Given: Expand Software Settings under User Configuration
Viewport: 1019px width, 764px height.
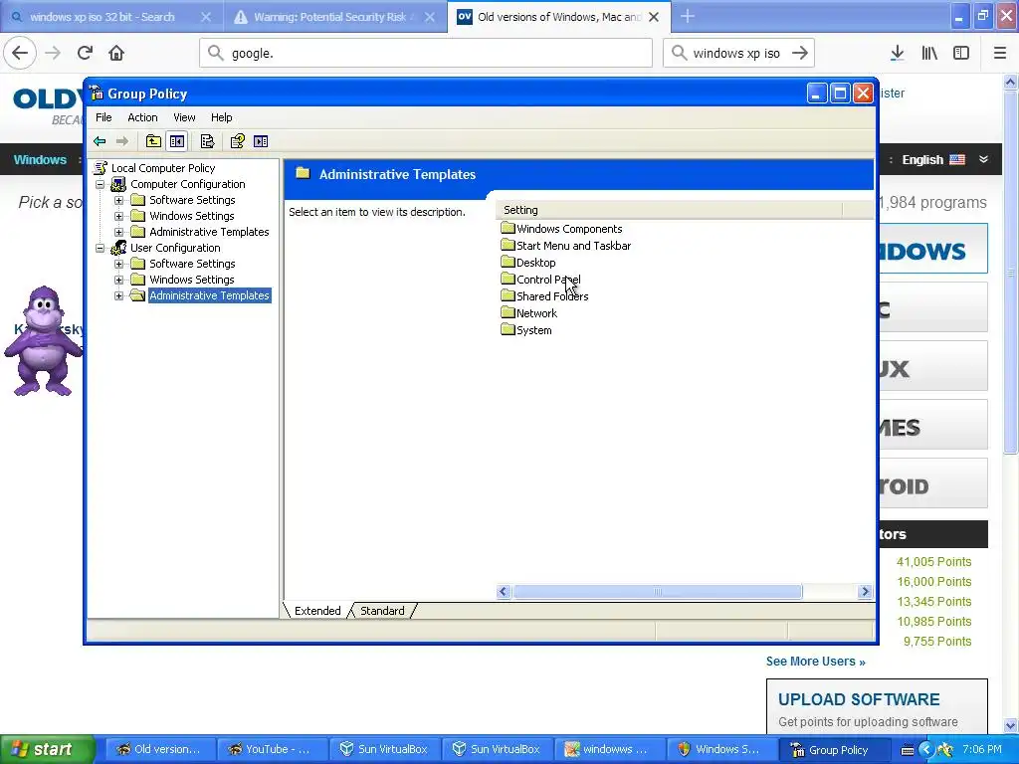Looking at the screenshot, I should [x=119, y=264].
